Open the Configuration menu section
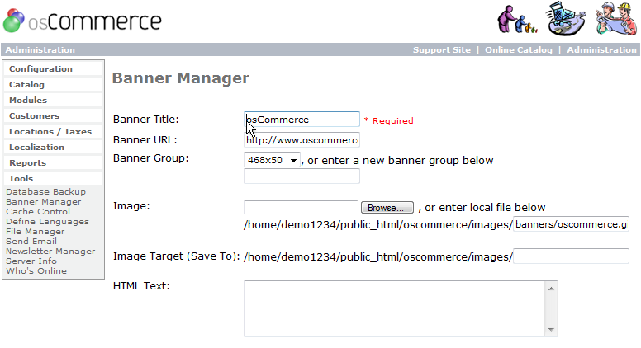This screenshot has width=641, height=348. click(53, 69)
